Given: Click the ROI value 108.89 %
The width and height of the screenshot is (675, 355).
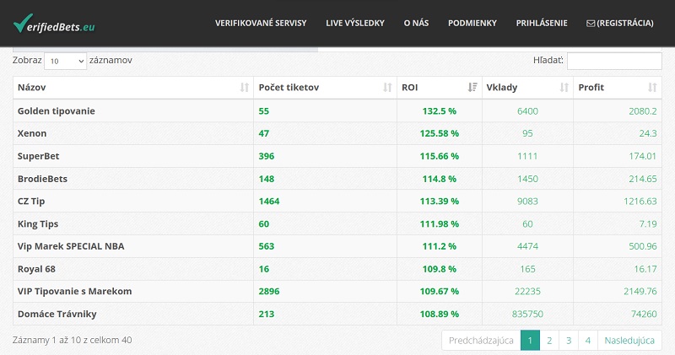Looking at the screenshot, I should [439, 315].
